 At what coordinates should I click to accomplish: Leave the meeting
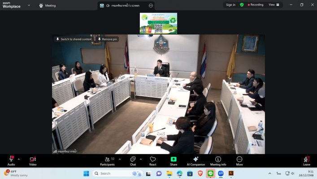(307, 160)
